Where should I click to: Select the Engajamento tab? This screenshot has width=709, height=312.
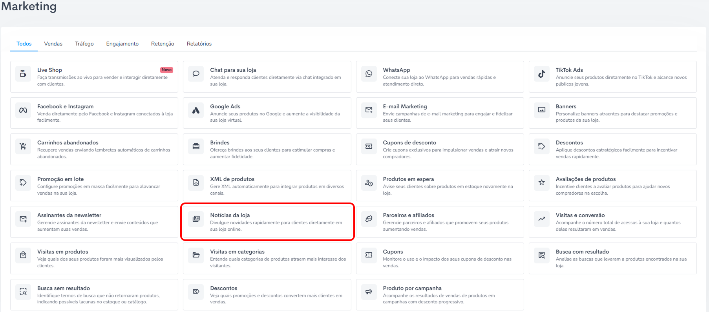(x=122, y=44)
